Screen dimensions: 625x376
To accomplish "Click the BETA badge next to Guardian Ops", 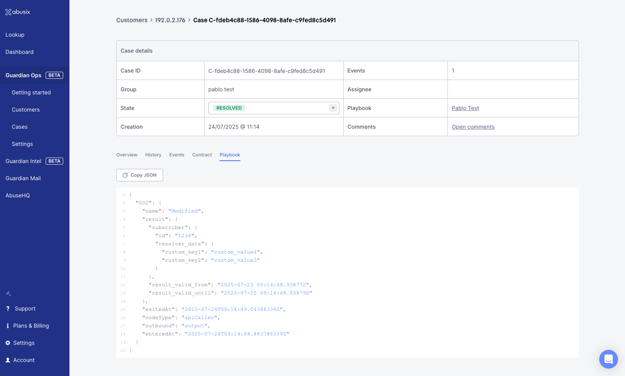I will [x=54, y=75].
